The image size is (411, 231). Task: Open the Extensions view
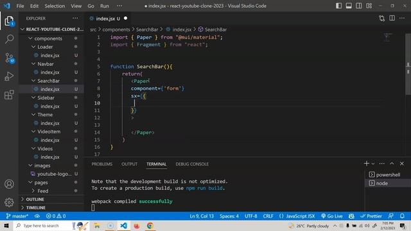click(9, 94)
